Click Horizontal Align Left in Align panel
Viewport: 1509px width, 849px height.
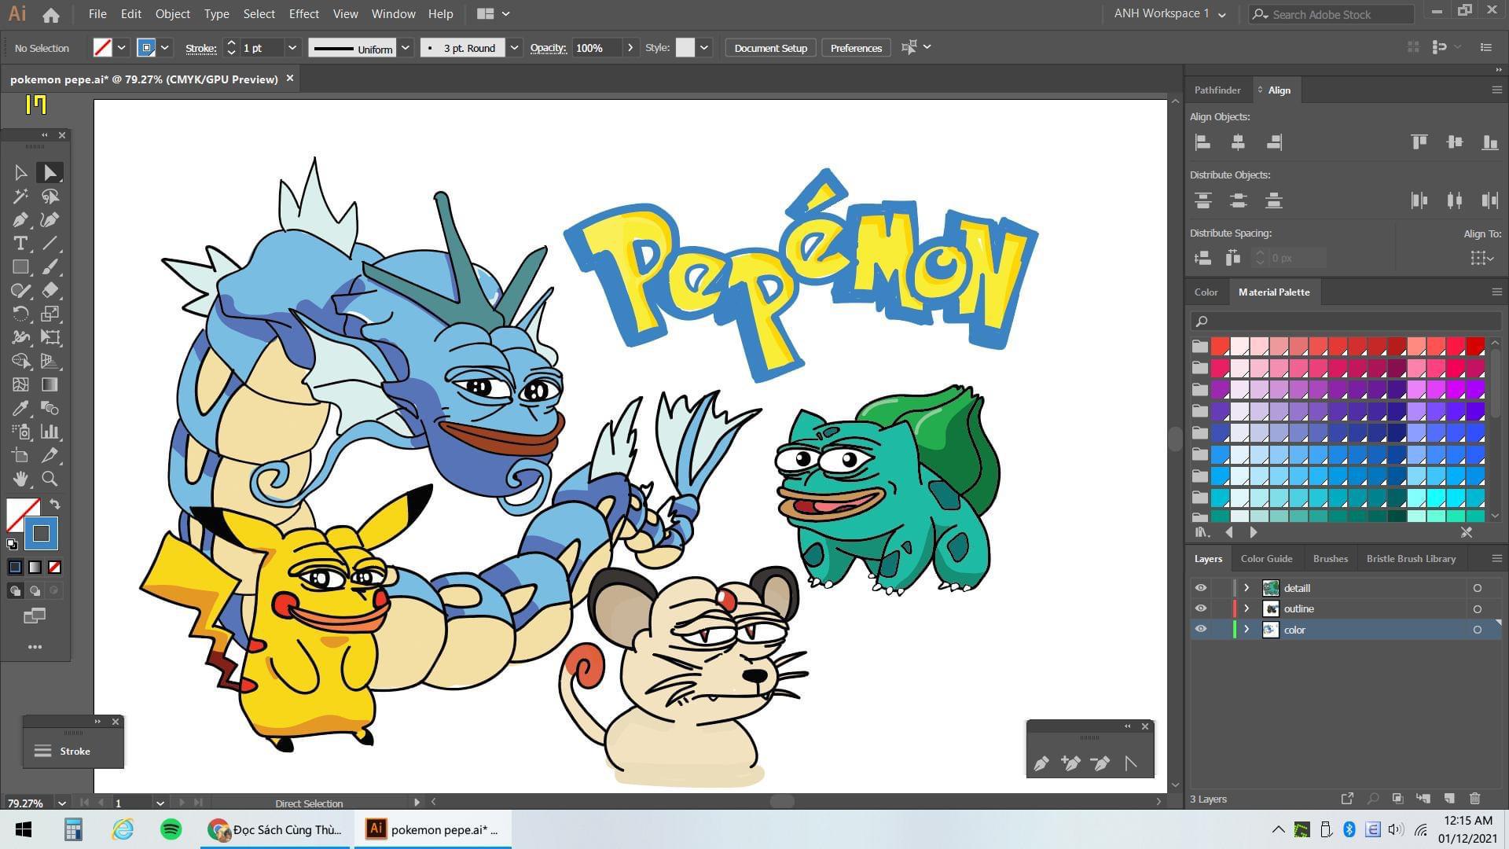[1202, 142]
